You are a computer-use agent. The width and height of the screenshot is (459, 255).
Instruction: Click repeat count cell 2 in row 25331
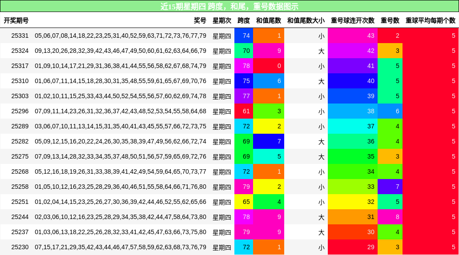click(x=390, y=36)
